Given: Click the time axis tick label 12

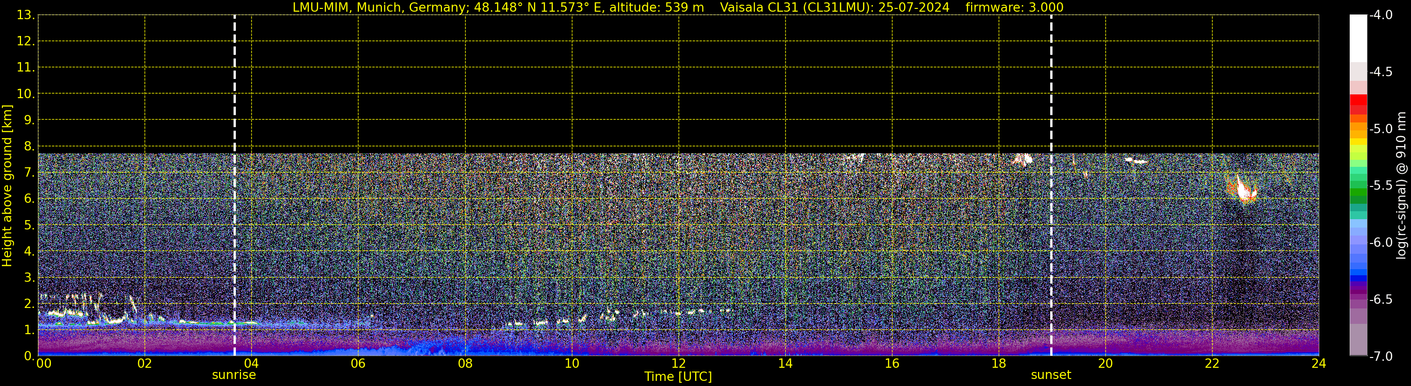Looking at the screenshot, I should coord(679,364).
